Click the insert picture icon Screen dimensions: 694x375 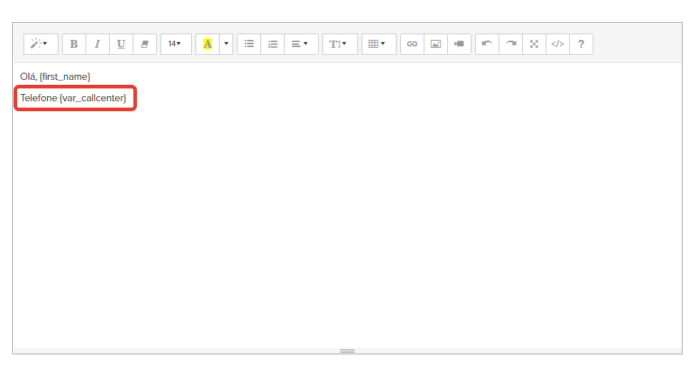click(436, 44)
